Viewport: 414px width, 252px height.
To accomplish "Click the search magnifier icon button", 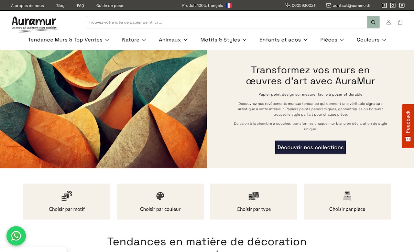I will click(x=373, y=22).
